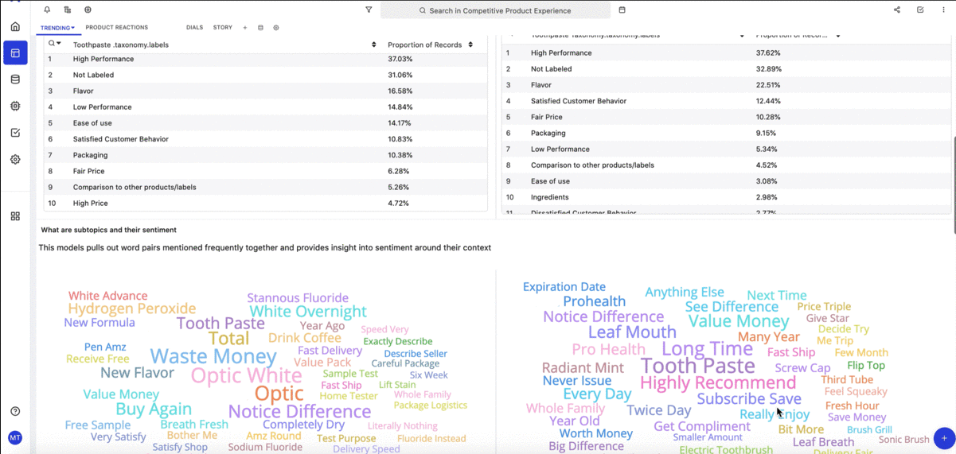Switch to the PRODUCT REACTIONS tab

pos(117,28)
